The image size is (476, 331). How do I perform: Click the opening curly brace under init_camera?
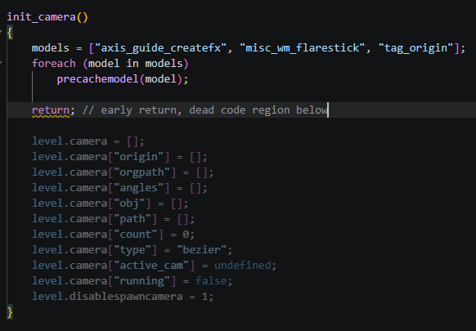point(10,33)
